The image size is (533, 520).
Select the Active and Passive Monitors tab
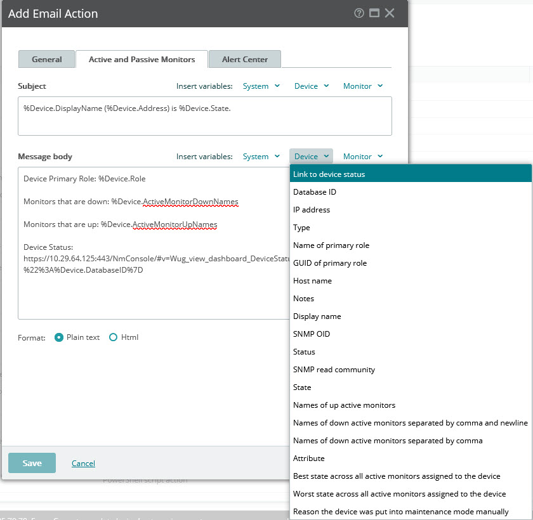coord(141,60)
